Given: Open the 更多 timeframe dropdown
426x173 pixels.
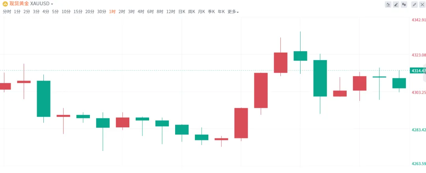Looking at the screenshot, I should coord(233,12).
